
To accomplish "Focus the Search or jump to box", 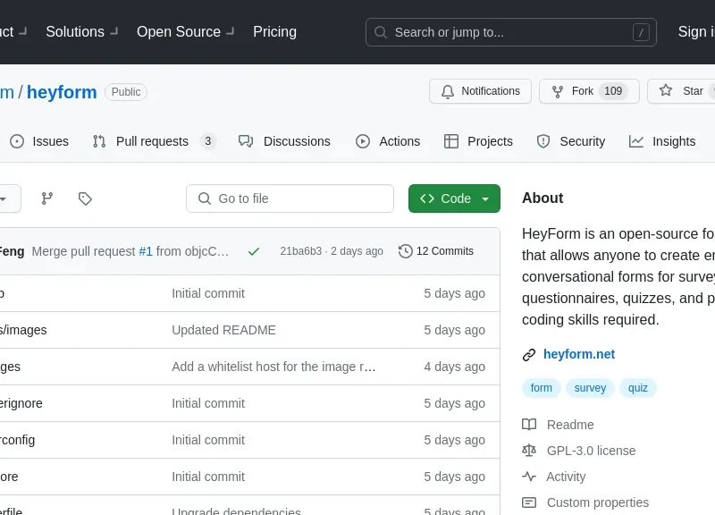I will (x=510, y=32).
